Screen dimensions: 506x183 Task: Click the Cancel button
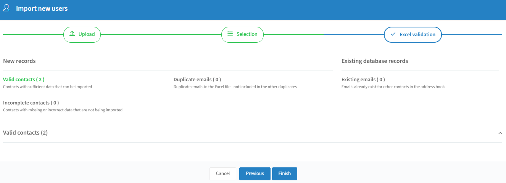pyautogui.click(x=223, y=173)
